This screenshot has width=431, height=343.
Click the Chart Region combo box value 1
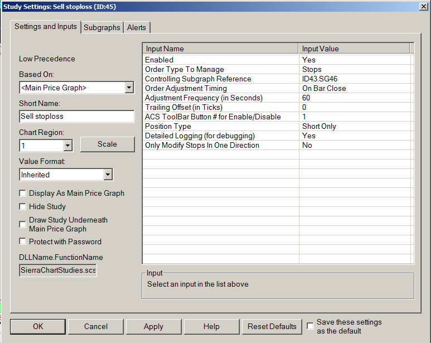point(46,146)
